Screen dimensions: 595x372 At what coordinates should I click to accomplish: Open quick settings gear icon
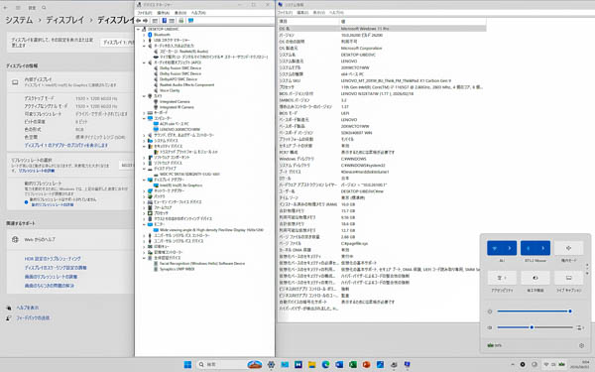pyautogui.click(x=581, y=345)
